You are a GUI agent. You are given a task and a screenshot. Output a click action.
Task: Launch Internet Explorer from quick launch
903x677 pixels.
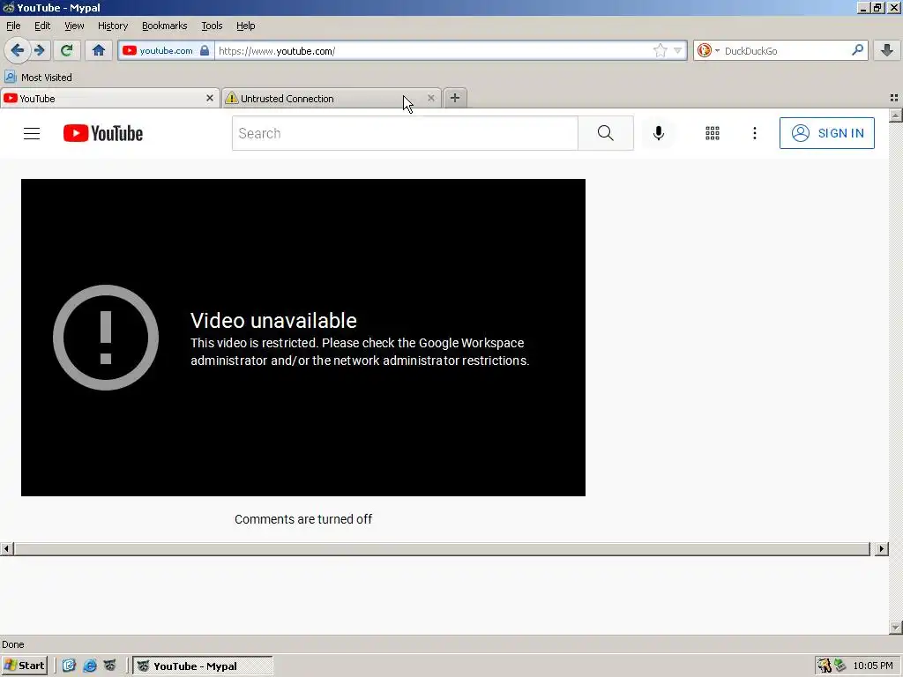[x=90, y=666]
